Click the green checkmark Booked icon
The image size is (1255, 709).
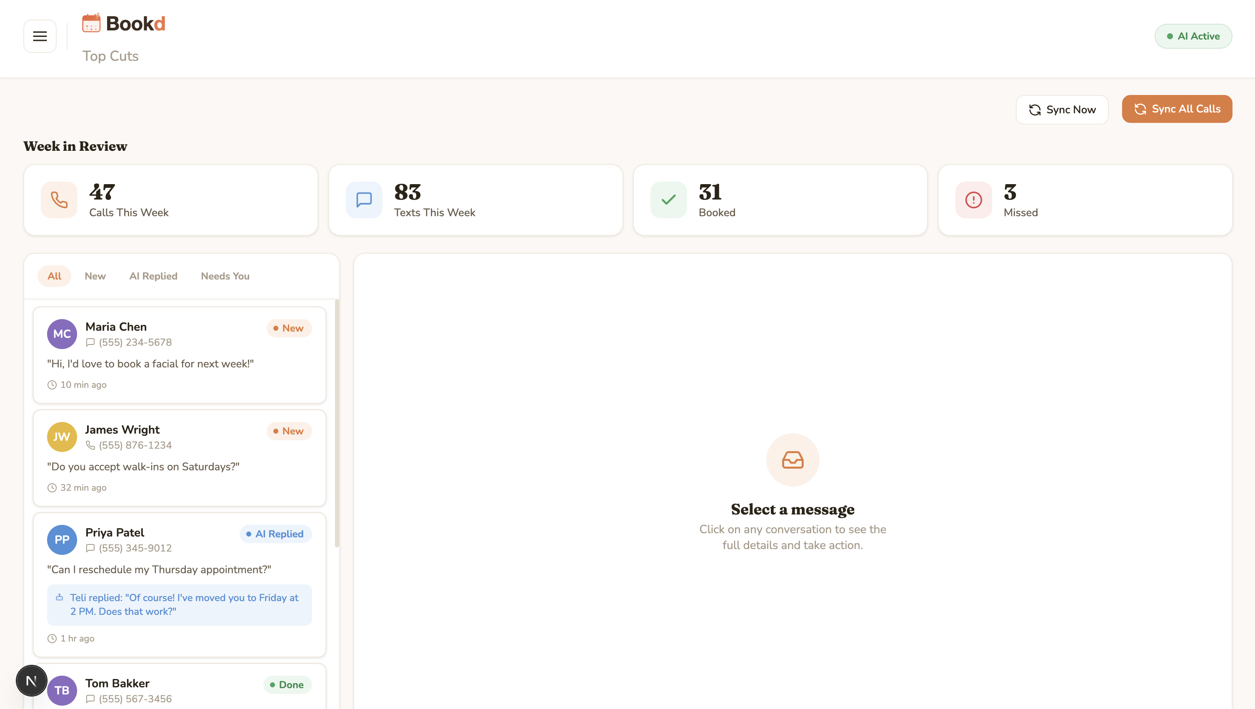pyautogui.click(x=668, y=200)
